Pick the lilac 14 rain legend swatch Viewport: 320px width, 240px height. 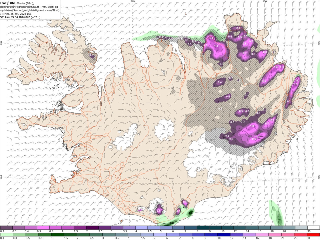249,235
